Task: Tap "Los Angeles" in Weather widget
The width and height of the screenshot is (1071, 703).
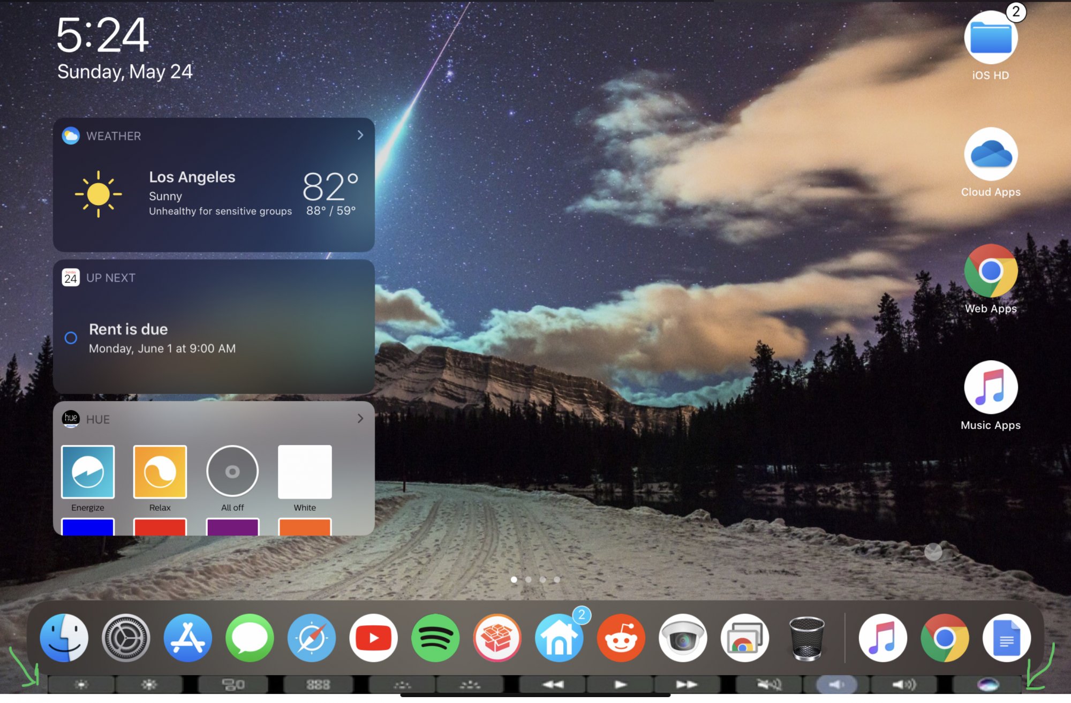Action: [192, 177]
